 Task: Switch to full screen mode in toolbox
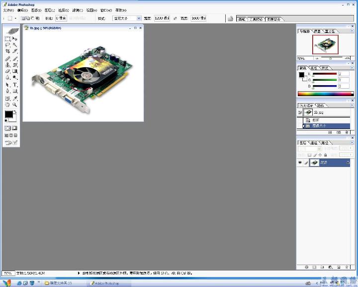point(15,136)
